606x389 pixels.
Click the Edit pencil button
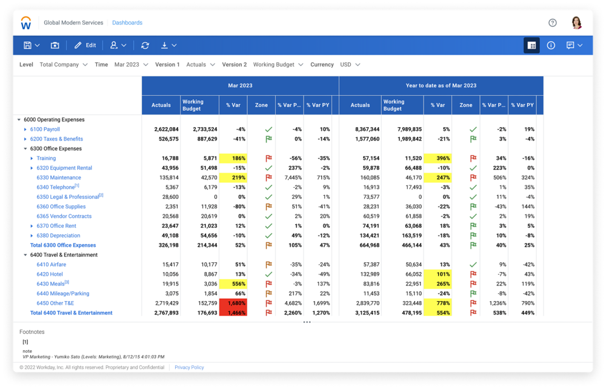[x=85, y=45]
